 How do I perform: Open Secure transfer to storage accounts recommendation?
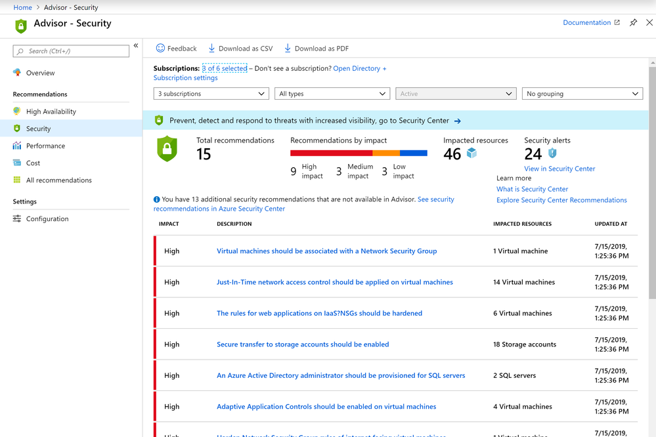(303, 344)
